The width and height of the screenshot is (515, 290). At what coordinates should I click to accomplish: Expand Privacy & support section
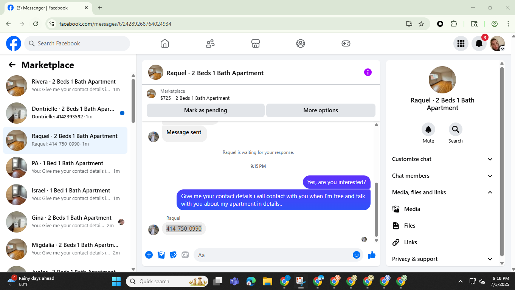442,259
